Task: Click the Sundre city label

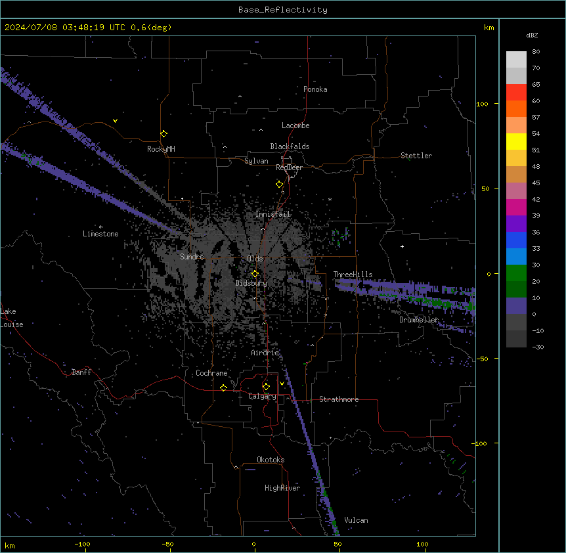Action: pyautogui.click(x=192, y=257)
